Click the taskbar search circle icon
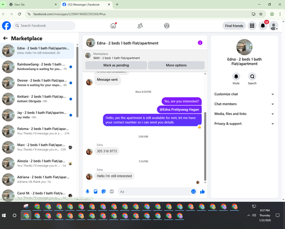 click(14, 215)
